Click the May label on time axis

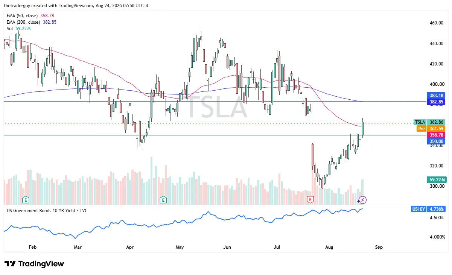[180, 247]
